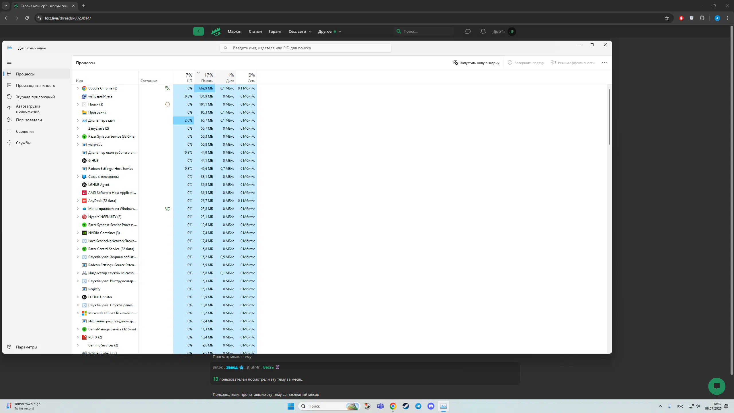Click the PDF X process icon

coord(84,337)
